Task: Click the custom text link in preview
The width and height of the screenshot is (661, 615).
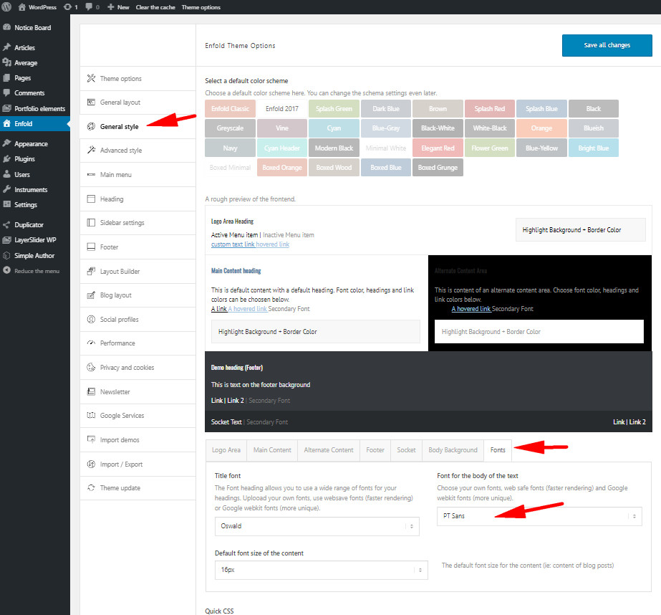Action: (x=233, y=244)
